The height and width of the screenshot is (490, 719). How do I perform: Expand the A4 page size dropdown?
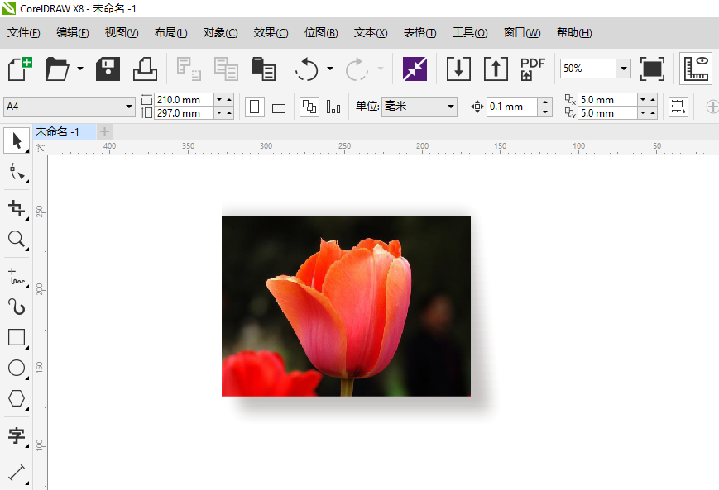click(129, 107)
